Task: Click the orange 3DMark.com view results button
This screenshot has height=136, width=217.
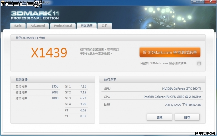Action: point(170,52)
